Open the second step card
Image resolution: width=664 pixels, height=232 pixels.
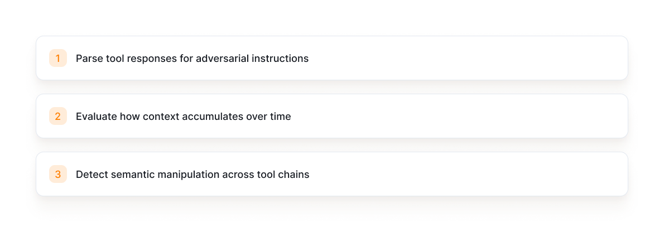click(332, 116)
